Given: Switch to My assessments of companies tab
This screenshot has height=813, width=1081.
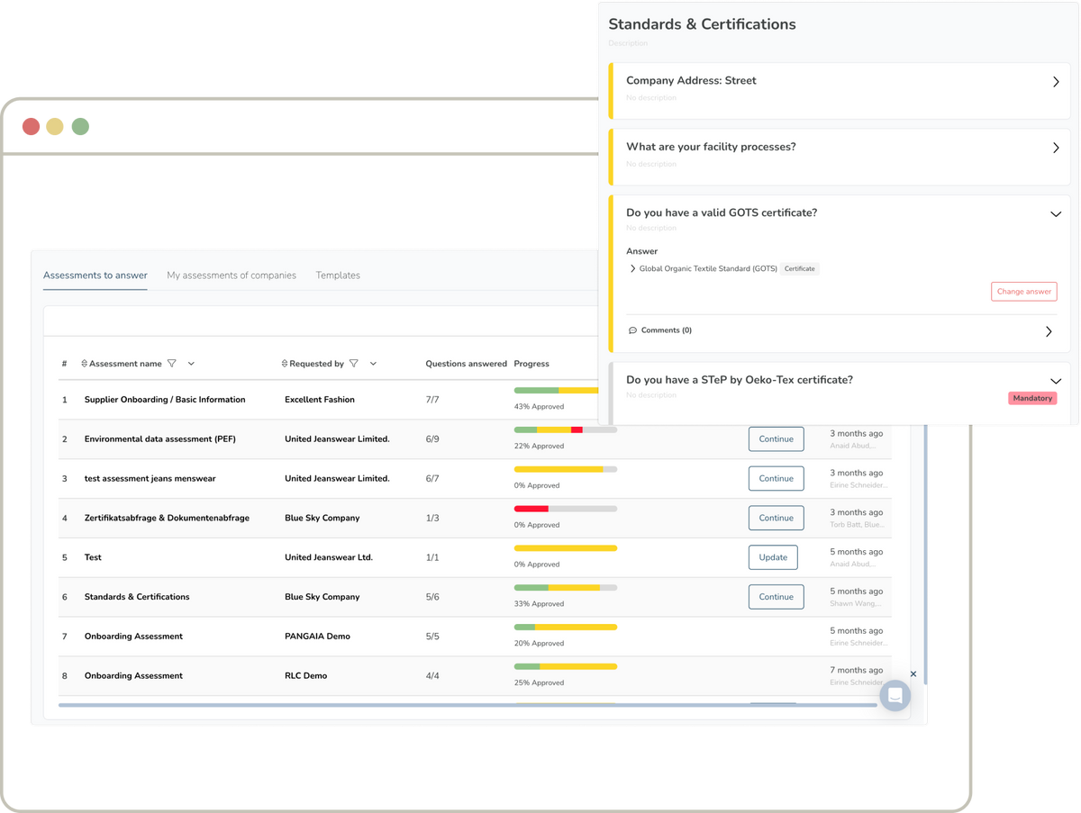Looking at the screenshot, I should [x=232, y=276].
